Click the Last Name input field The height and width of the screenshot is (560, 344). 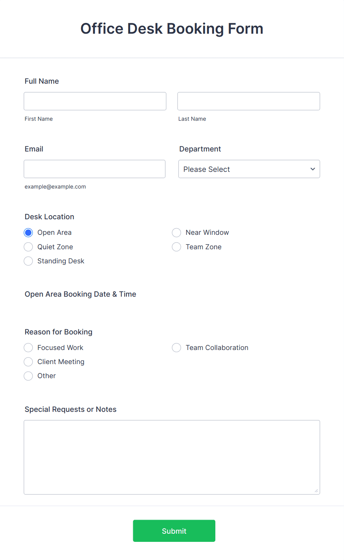[249, 101]
